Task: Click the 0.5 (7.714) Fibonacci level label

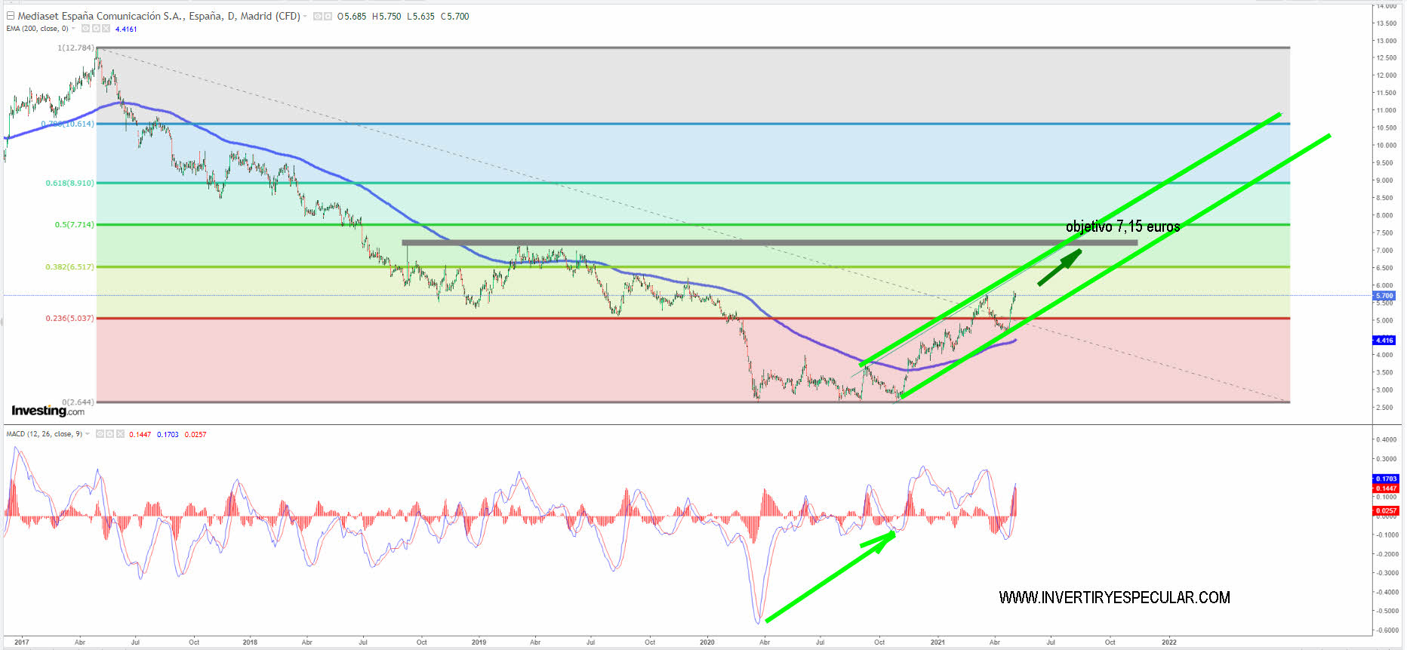Action: (74, 225)
